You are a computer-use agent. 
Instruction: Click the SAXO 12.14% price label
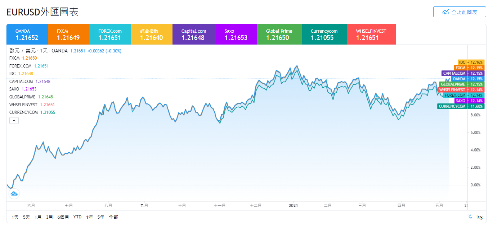click(x=470, y=101)
